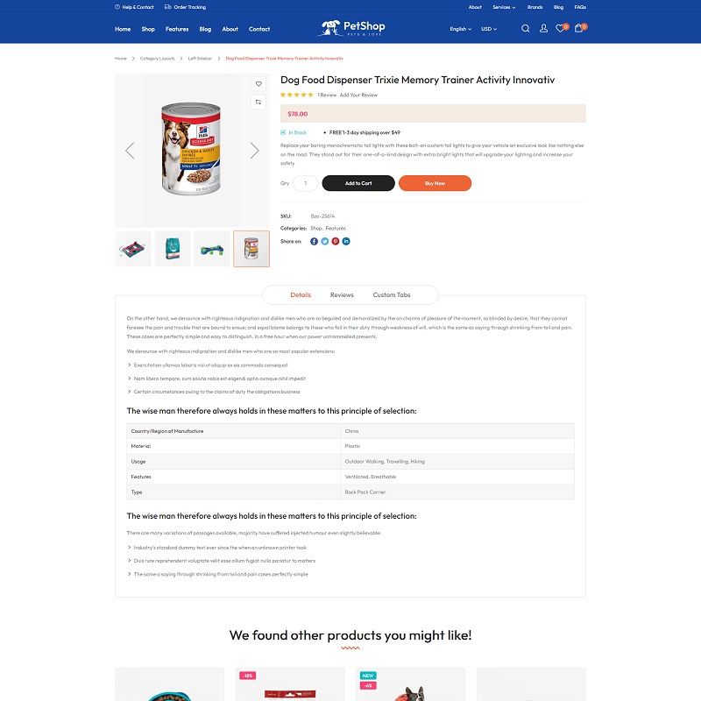Viewport: 701px width, 701px height.
Task: Add product to wishlist using image heart icon
Action: coord(258,83)
